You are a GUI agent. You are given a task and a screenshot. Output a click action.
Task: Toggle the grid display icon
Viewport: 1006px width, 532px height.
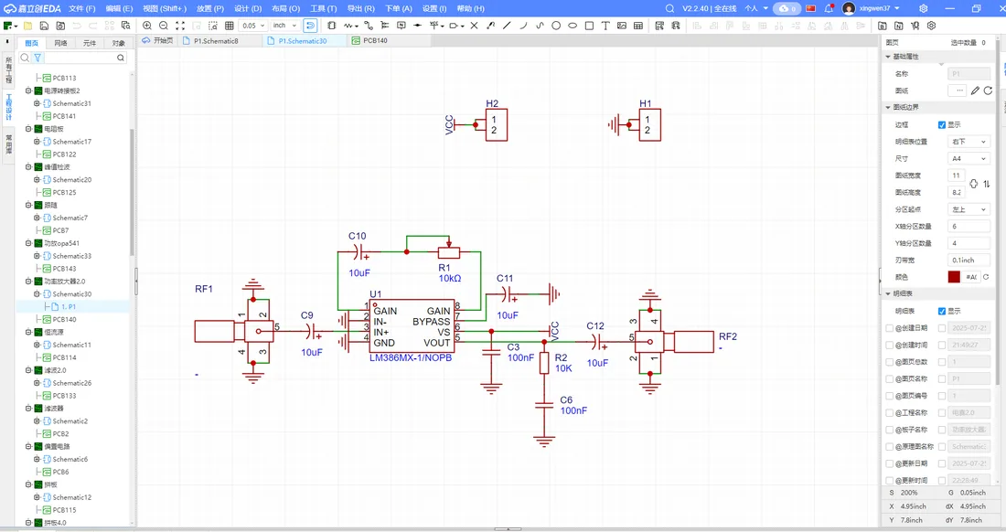point(229,26)
